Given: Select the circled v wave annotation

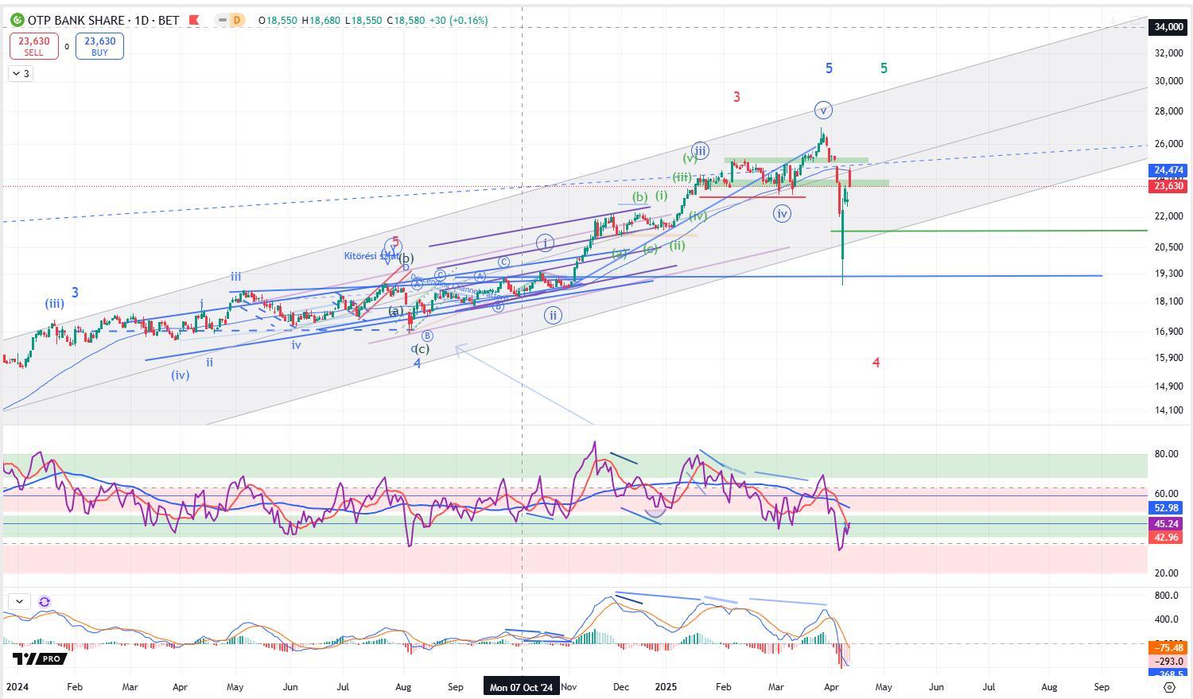Looking at the screenshot, I should click(823, 110).
